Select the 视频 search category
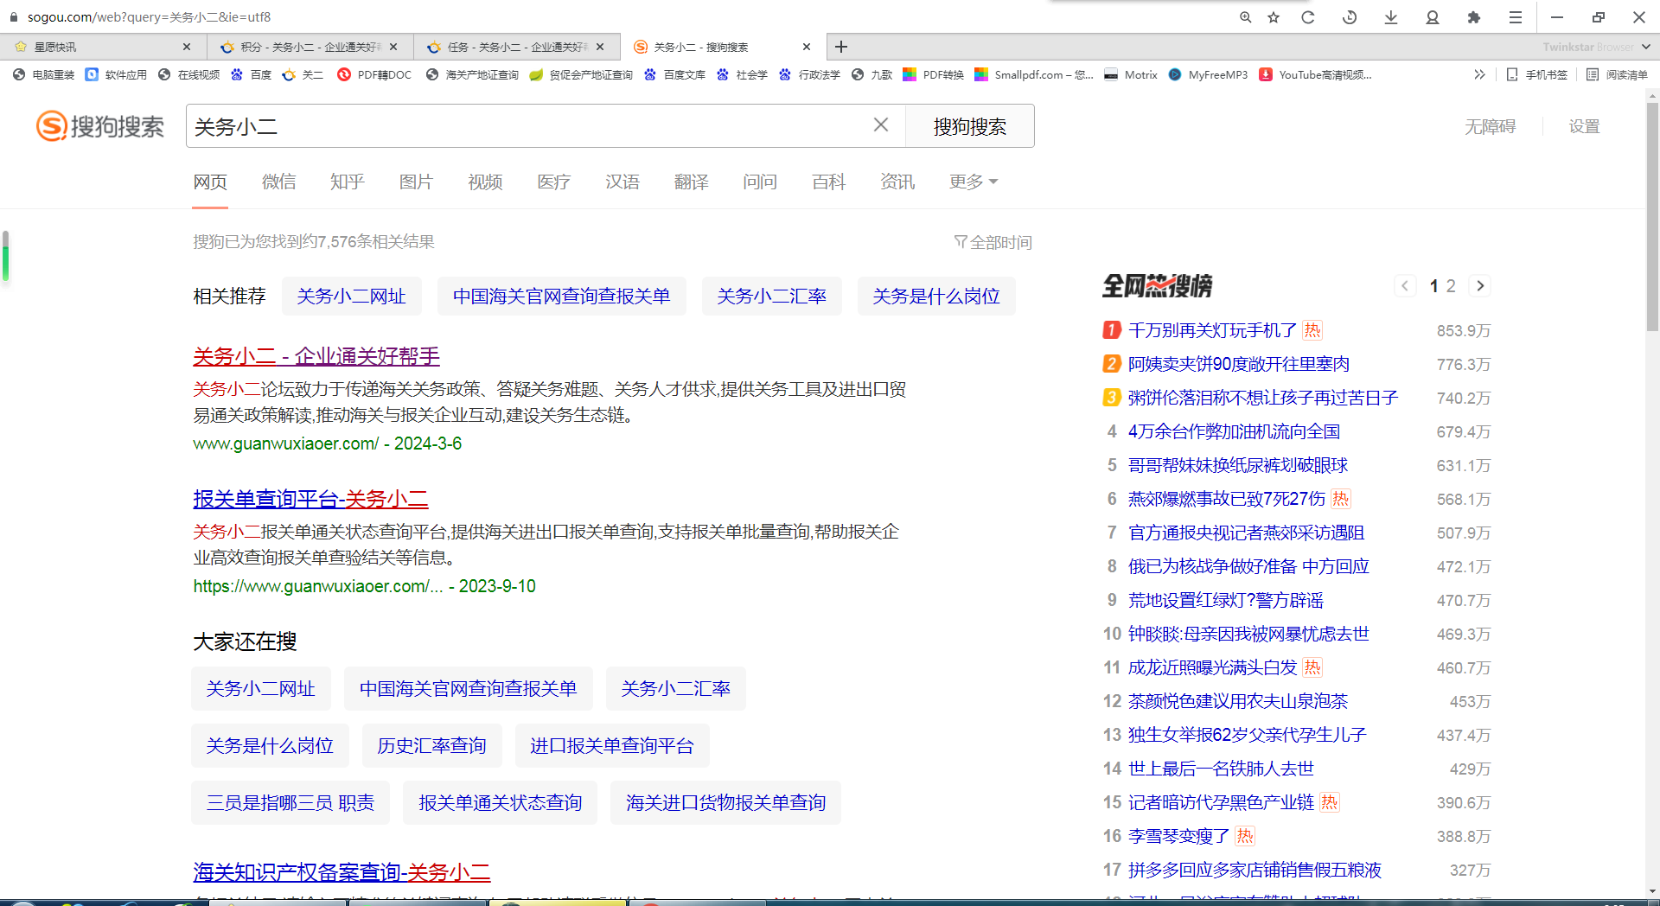1660x906 pixels. tap(485, 182)
